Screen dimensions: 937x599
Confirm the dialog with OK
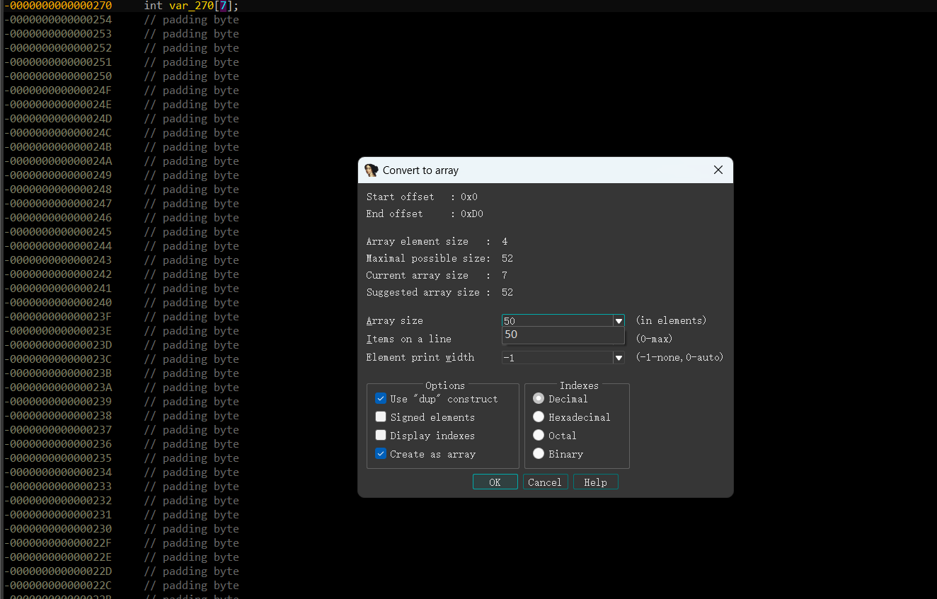(x=495, y=482)
